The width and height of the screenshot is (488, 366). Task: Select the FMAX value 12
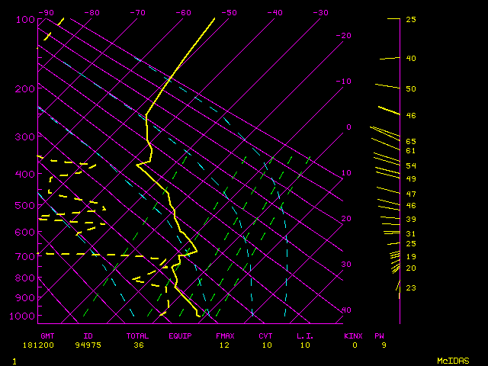(224, 345)
